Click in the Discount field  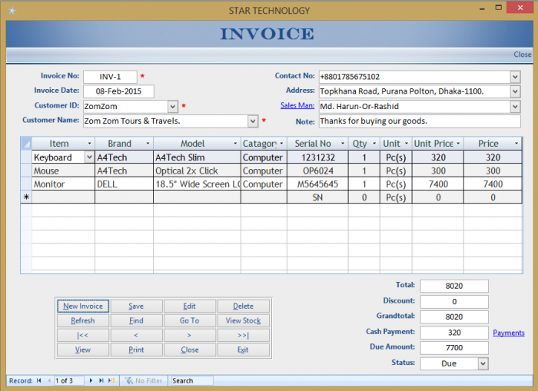pyautogui.click(x=454, y=302)
